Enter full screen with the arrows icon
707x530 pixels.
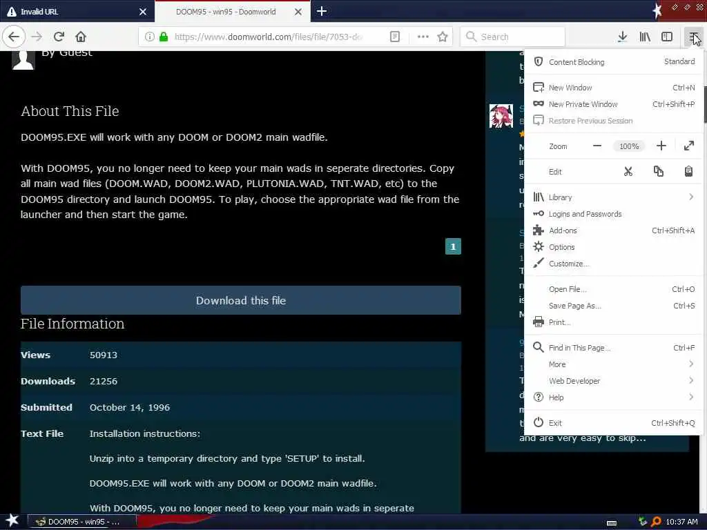(688, 146)
